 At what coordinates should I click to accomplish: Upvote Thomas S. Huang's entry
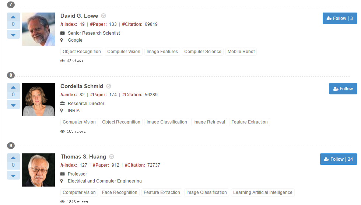pos(13,158)
